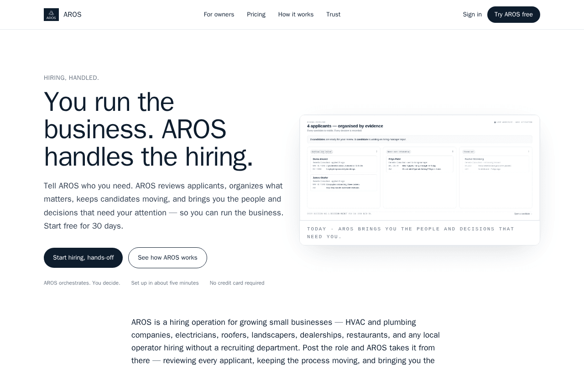
Task: Click the AROS logo icon
Action: pyautogui.click(x=51, y=15)
